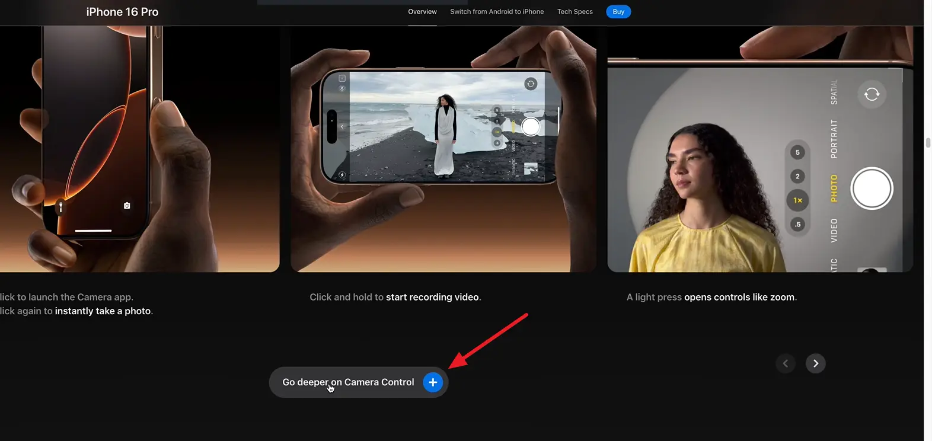
Task: Click the blue plus icon
Action: (x=433, y=382)
